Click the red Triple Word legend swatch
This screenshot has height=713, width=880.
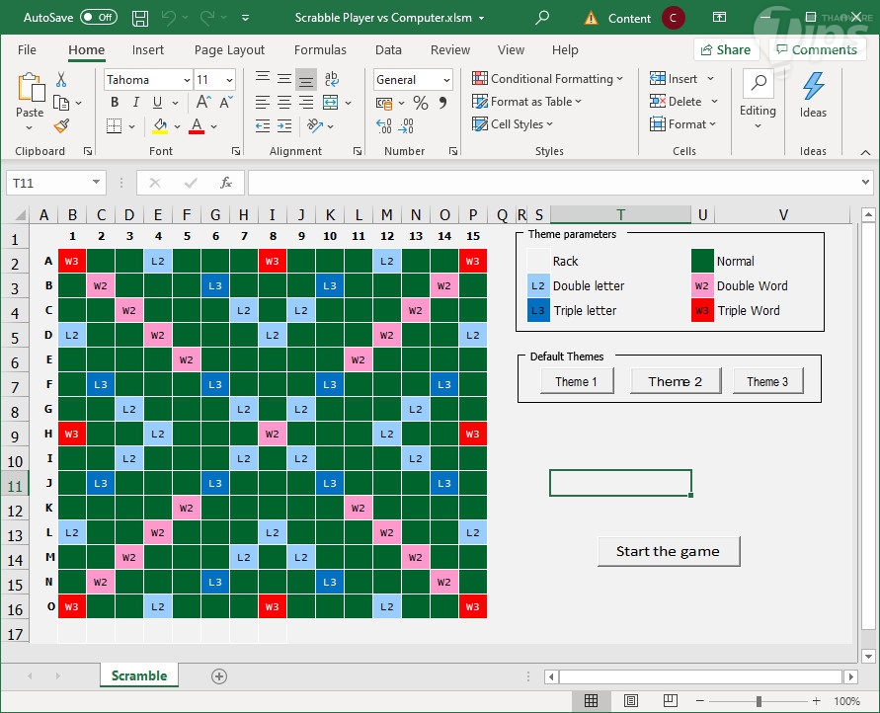(x=702, y=311)
